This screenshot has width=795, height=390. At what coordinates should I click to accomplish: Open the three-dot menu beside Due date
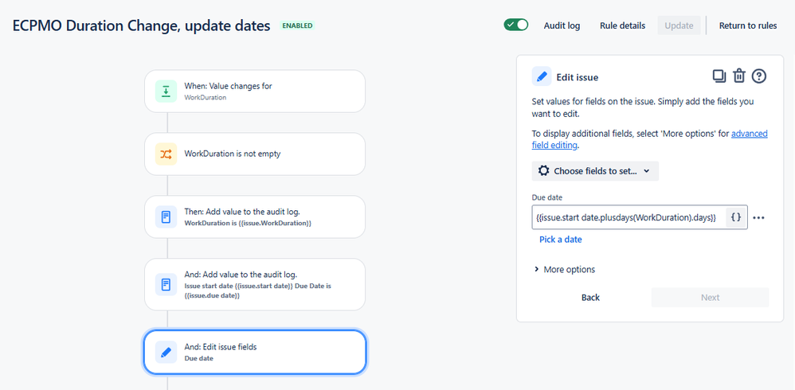(758, 218)
